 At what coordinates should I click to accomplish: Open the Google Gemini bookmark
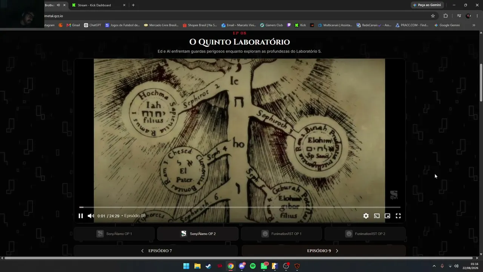[447, 25]
